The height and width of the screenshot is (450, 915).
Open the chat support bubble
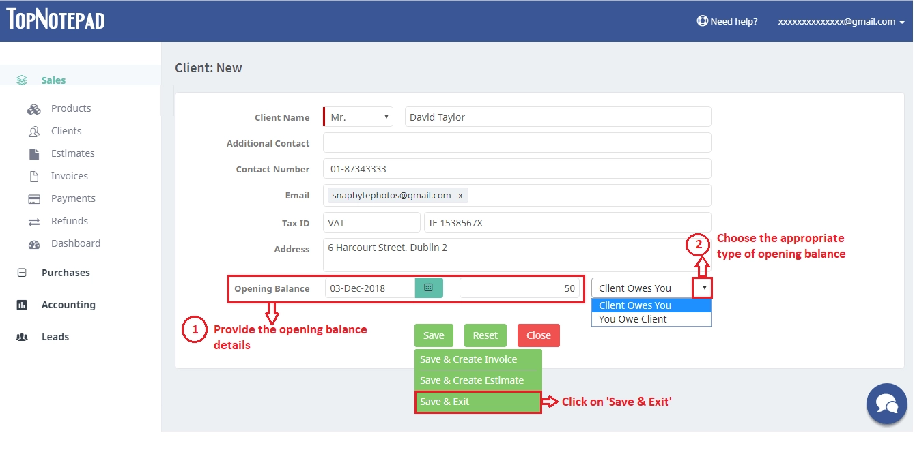coord(886,404)
